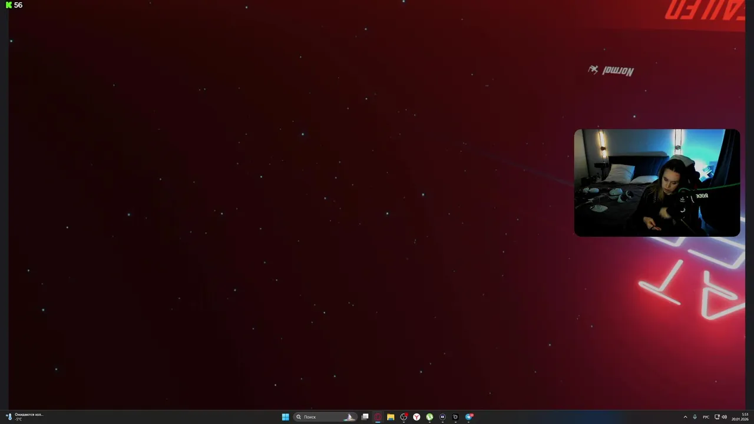Image resolution: width=754 pixels, height=424 pixels.
Task: Click the webcam overlay thumbnail
Action: (657, 183)
